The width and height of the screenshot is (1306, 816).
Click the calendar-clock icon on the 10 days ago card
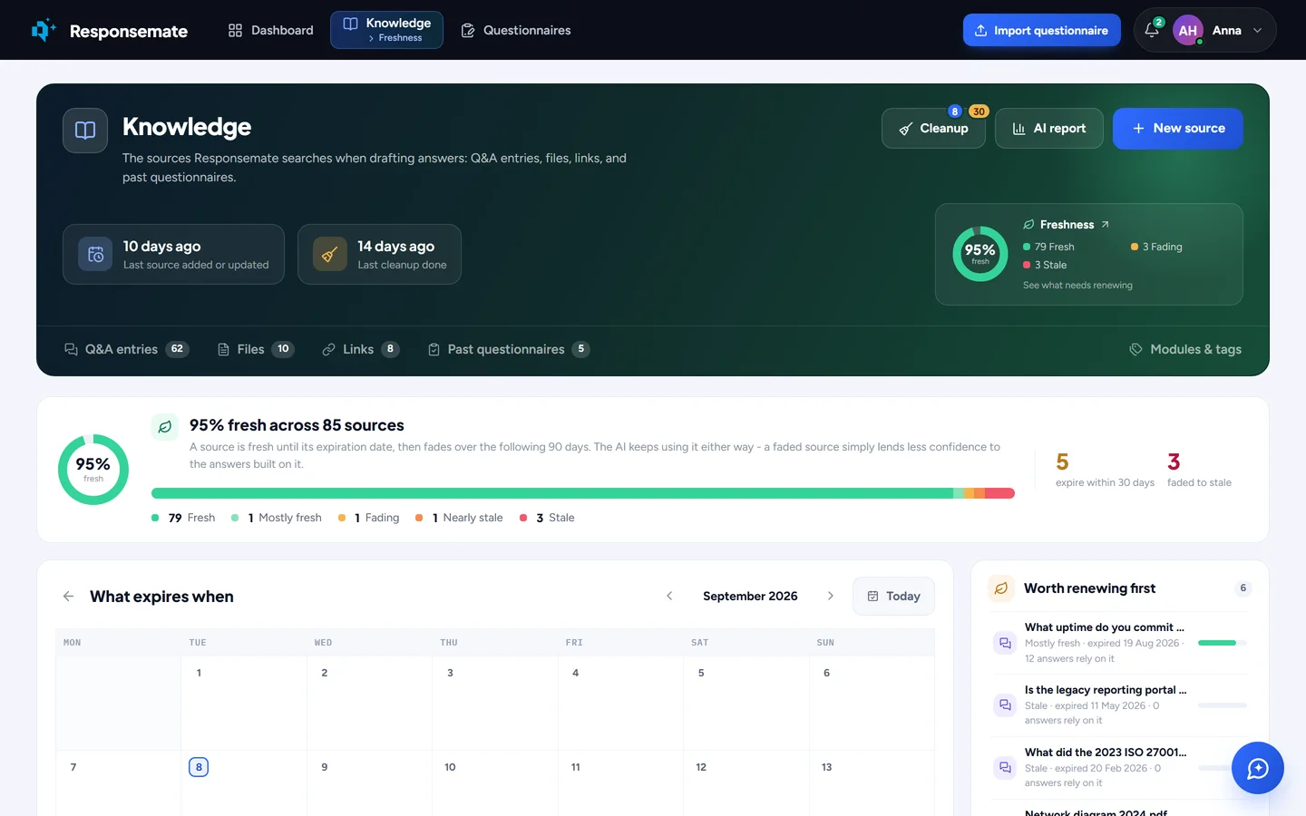click(95, 255)
